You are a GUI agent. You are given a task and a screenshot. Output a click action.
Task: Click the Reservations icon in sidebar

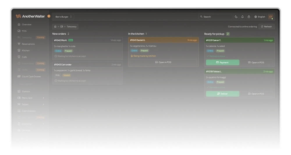point(19,44)
